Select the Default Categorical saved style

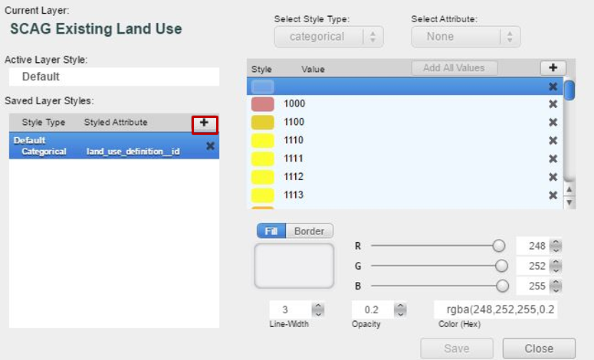(114, 146)
